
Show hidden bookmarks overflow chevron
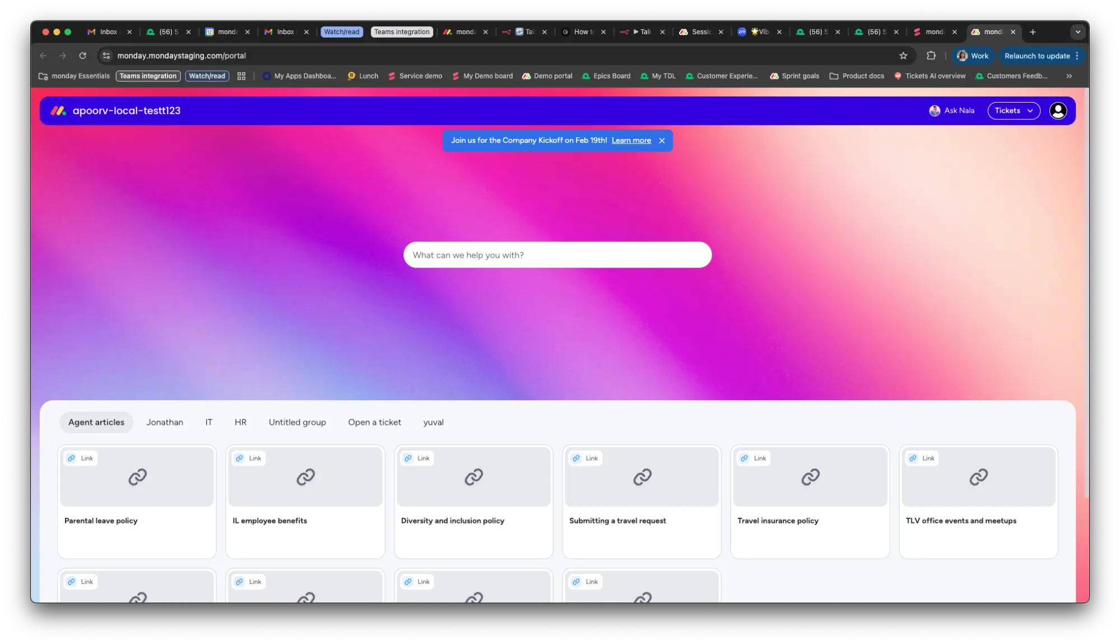click(x=1069, y=76)
